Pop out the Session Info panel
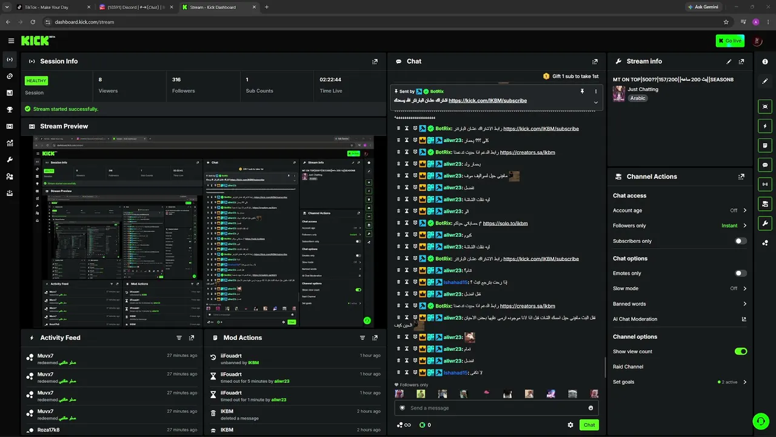This screenshot has height=437, width=776. tap(375, 61)
